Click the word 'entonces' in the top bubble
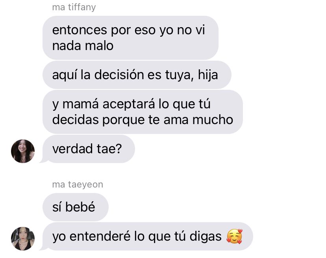 coord(80,30)
